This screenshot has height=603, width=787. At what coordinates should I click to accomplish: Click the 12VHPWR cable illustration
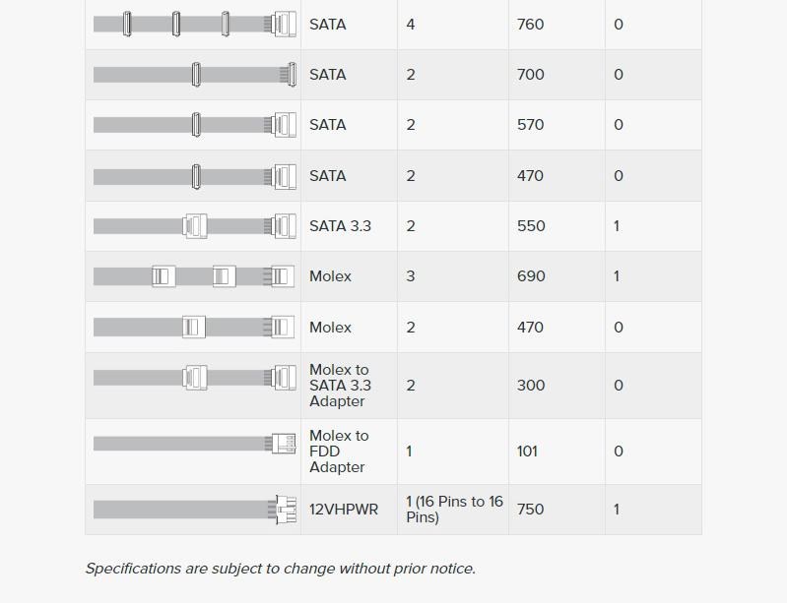(195, 510)
